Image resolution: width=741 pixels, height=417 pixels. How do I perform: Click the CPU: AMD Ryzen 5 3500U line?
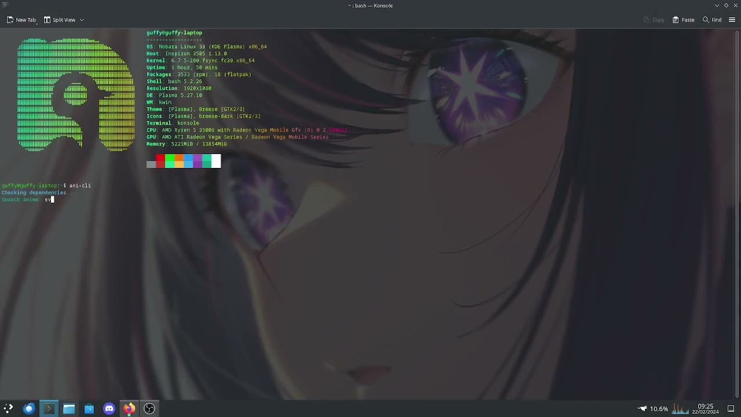247,130
